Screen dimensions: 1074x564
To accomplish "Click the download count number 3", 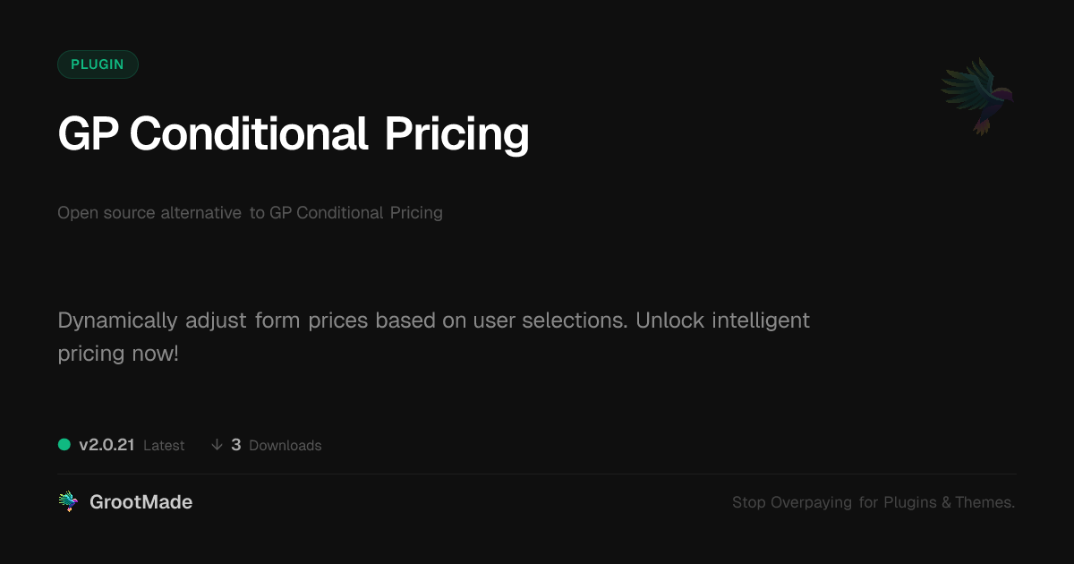I will (236, 445).
